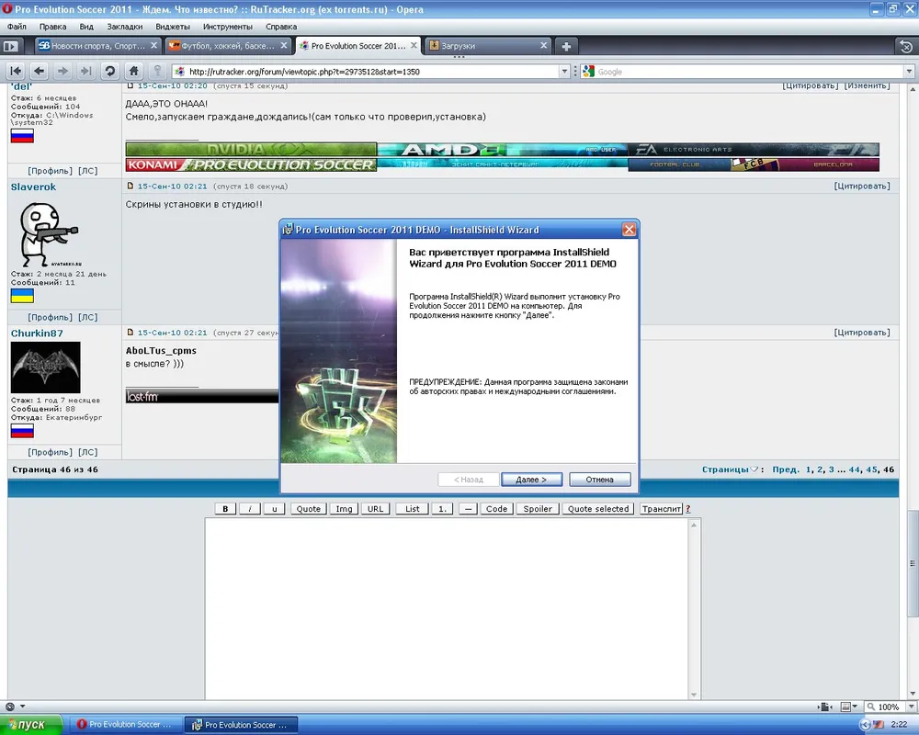
Task: Open the address bar history dropdown
Action: 564,72
